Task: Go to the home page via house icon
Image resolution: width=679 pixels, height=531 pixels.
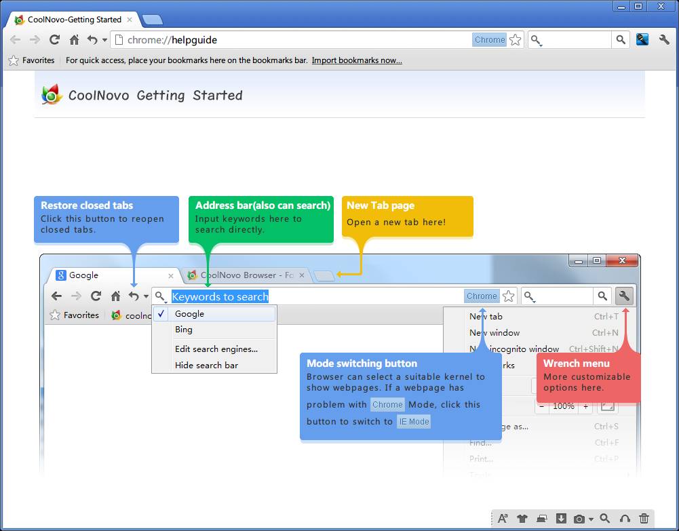Action: tap(75, 40)
